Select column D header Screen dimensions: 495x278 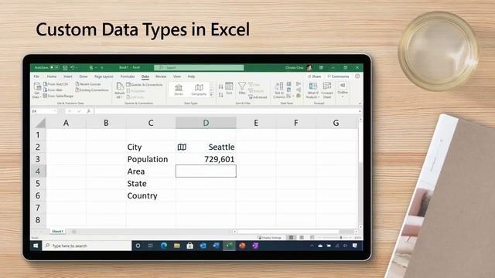pos(206,123)
